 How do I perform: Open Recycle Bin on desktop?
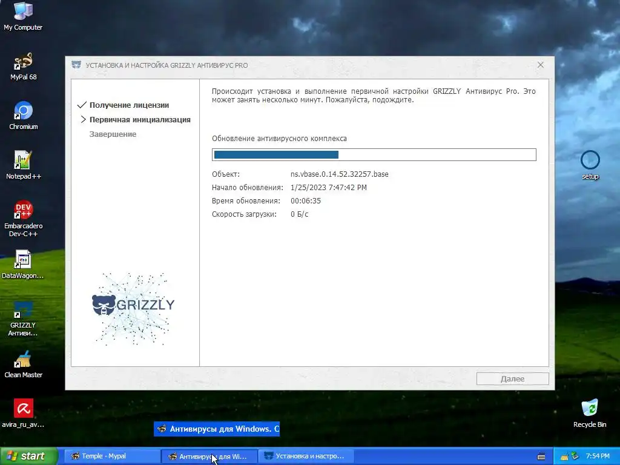[x=590, y=413]
